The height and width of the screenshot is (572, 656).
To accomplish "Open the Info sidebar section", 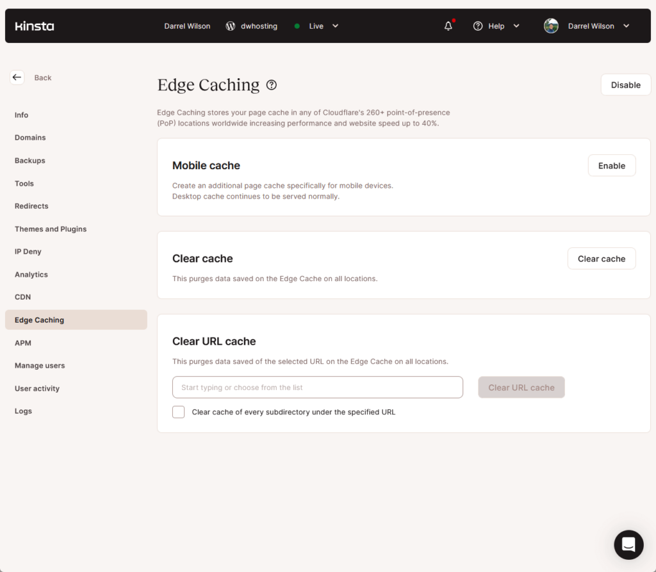I will [21, 115].
